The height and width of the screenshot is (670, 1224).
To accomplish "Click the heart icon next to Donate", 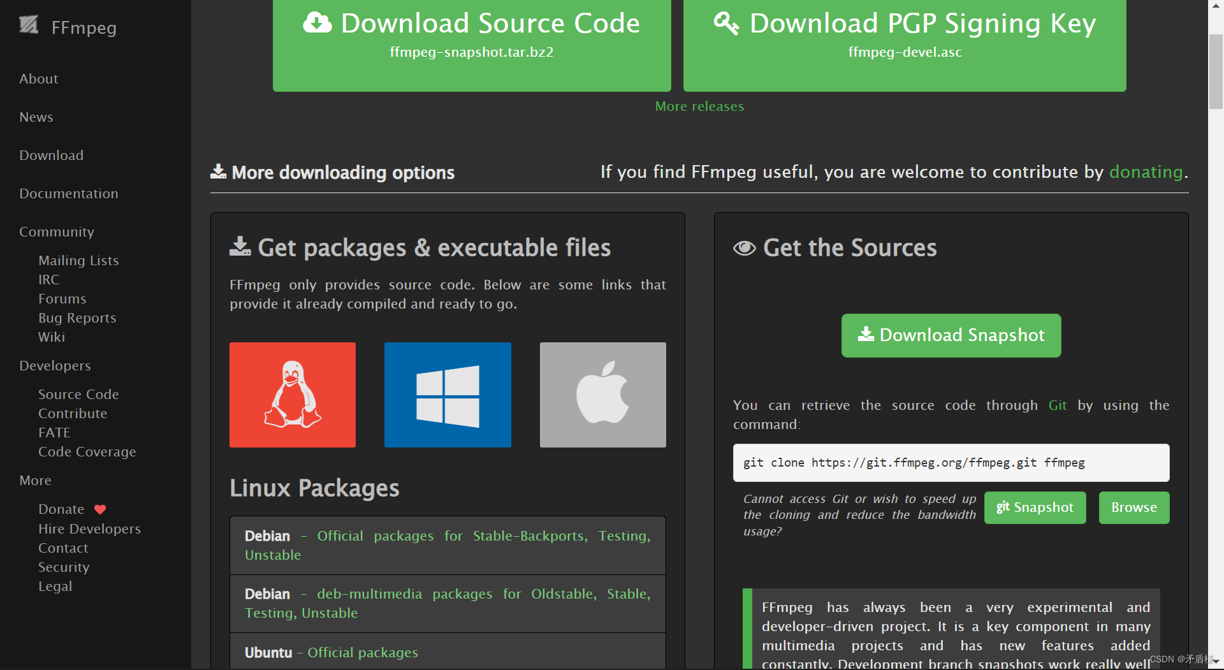I will click(x=100, y=509).
